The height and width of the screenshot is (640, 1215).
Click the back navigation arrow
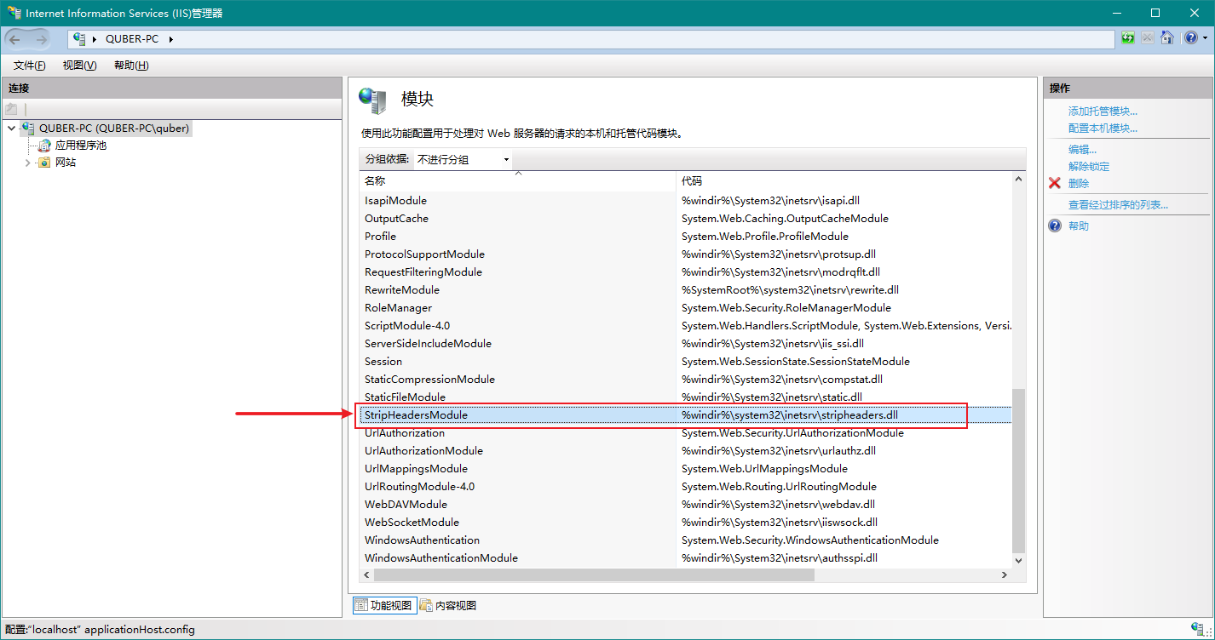[x=15, y=39]
